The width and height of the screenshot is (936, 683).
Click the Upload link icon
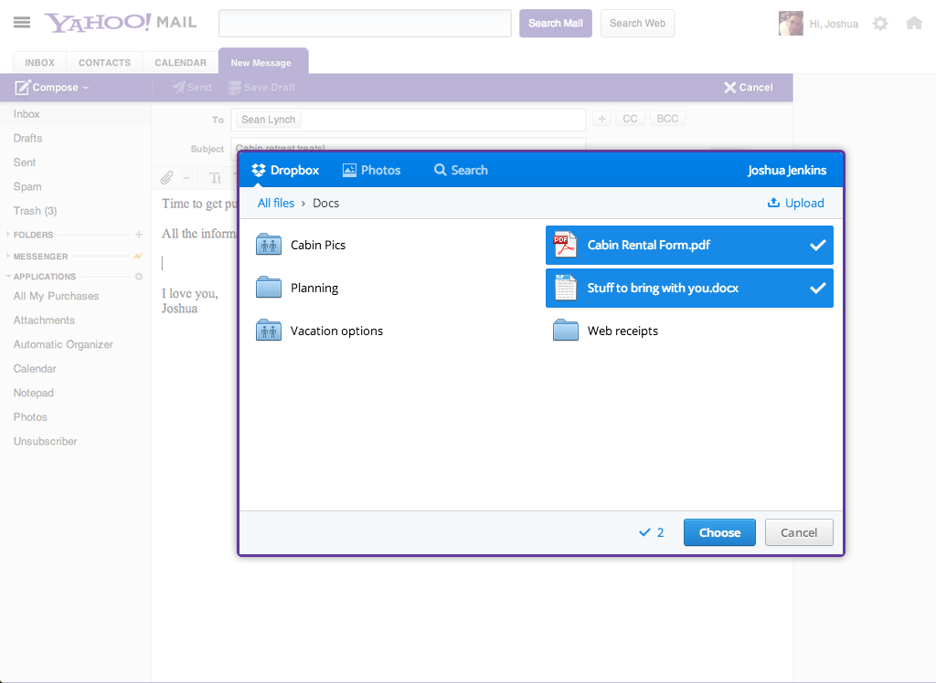tap(773, 203)
